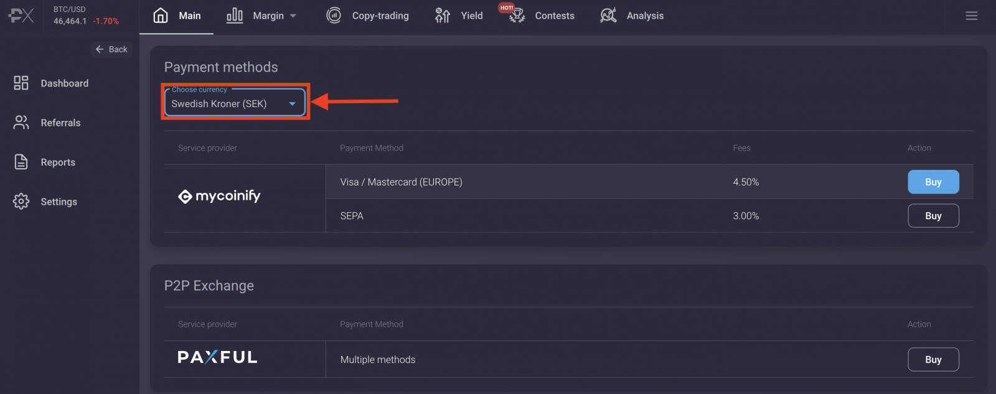Open the Main home icon

click(161, 16)
